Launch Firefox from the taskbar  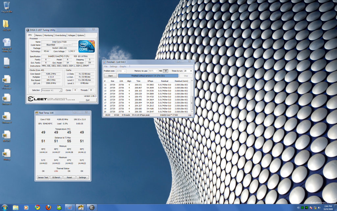click(48, 207)
